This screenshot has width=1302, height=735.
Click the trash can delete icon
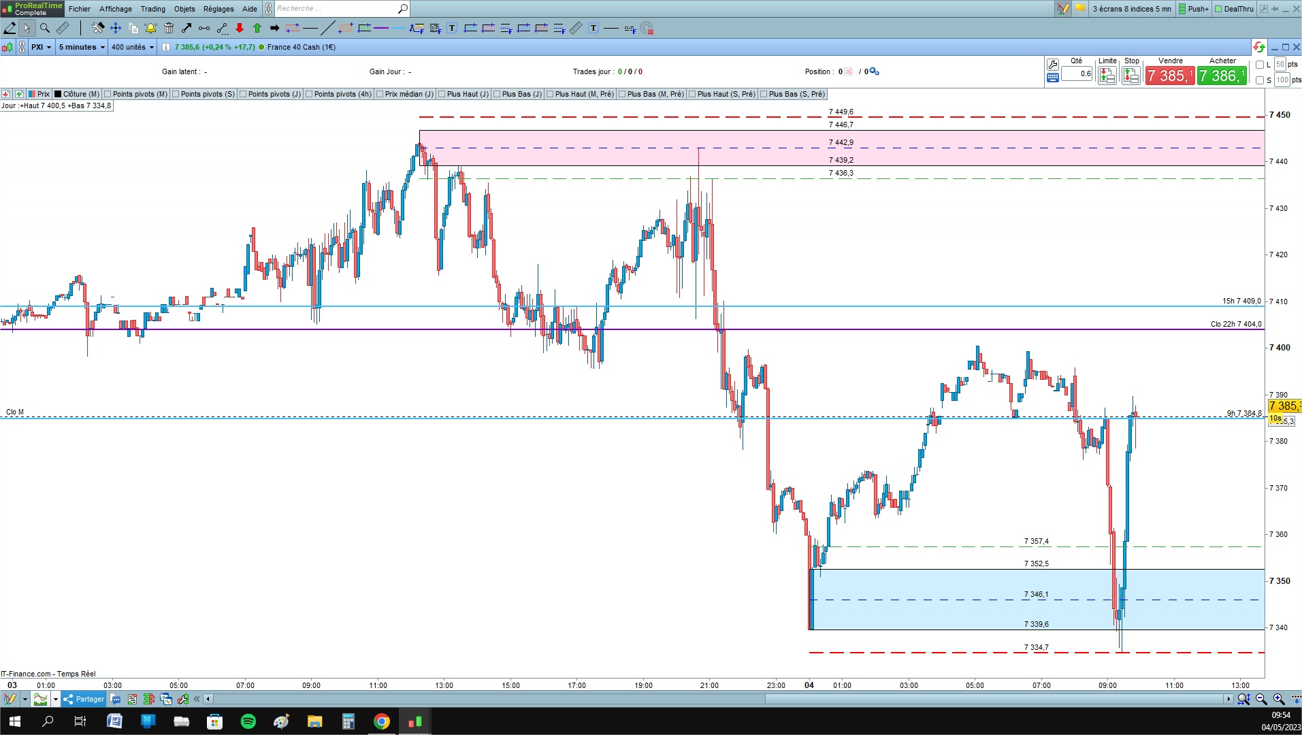(x=169, y=28)
